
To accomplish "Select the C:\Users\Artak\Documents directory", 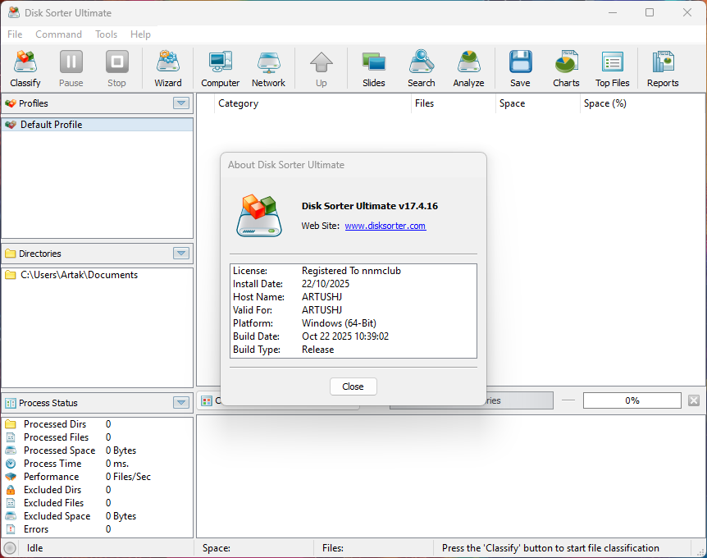I will (98, 275).
